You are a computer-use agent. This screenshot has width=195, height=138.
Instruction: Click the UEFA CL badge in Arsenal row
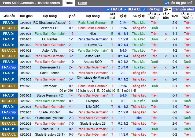[x=9, y=28]
